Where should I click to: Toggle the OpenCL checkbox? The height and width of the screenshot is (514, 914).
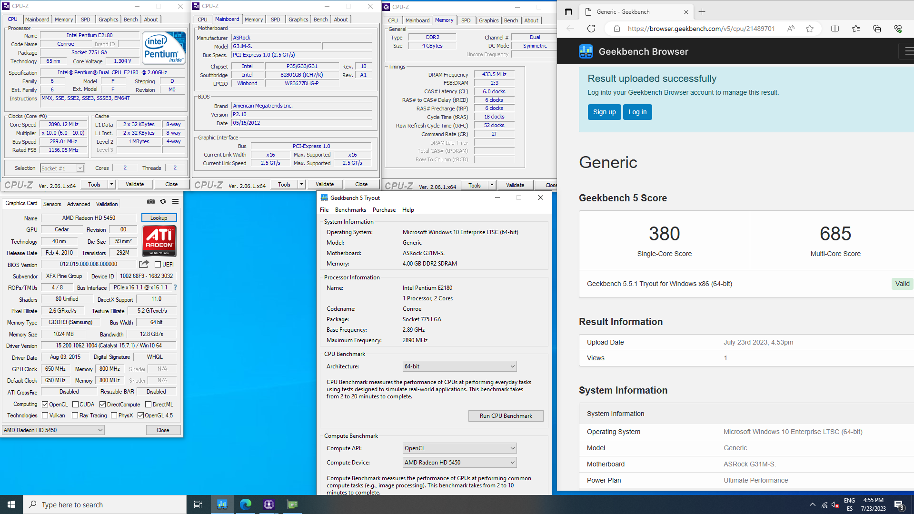coord(45,405)
